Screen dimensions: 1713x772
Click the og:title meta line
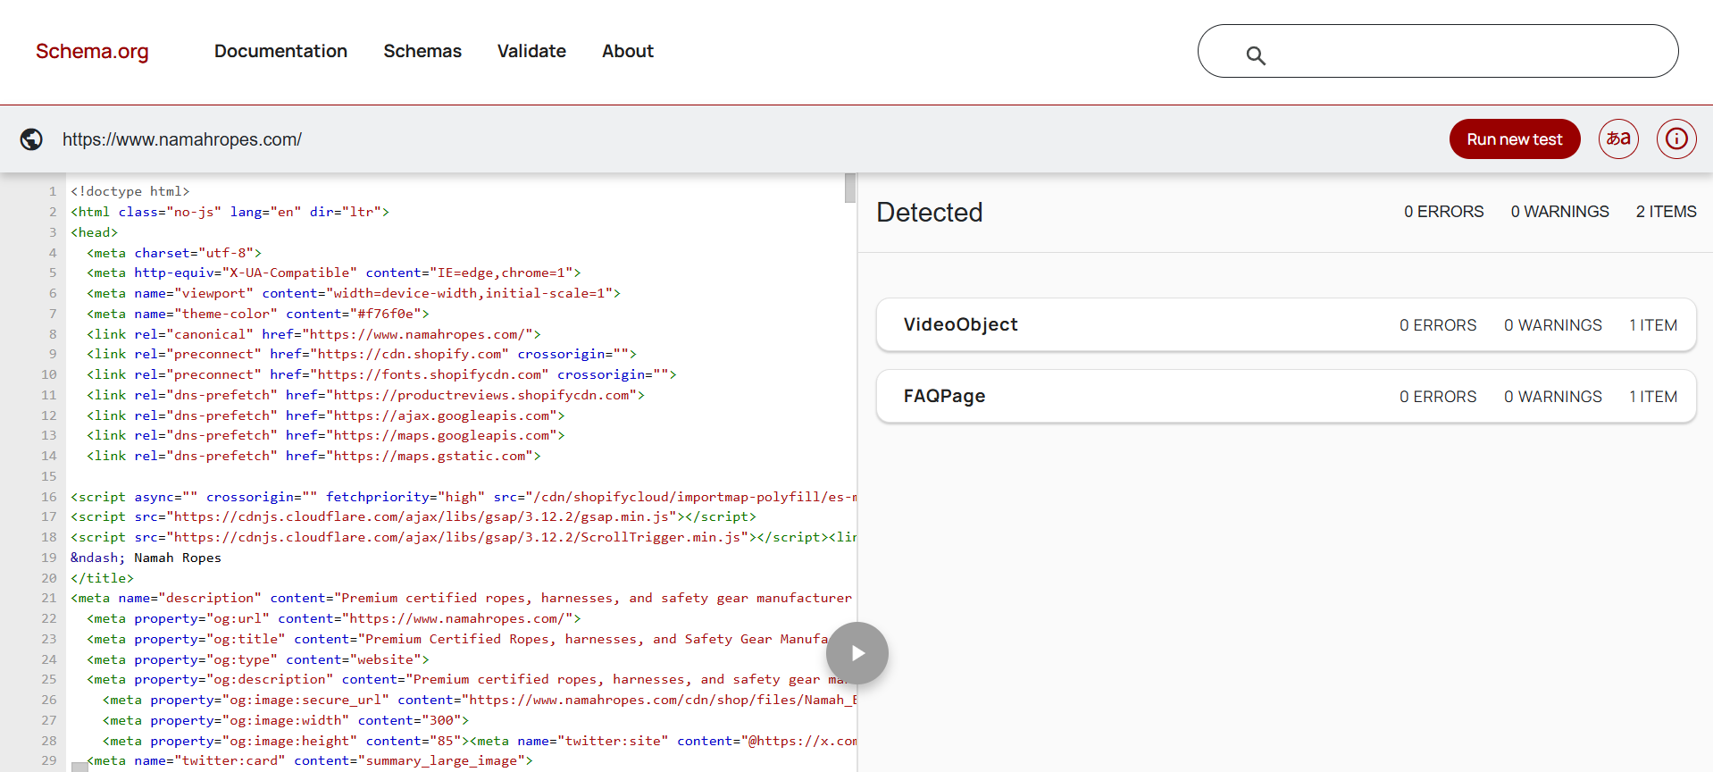457,639
